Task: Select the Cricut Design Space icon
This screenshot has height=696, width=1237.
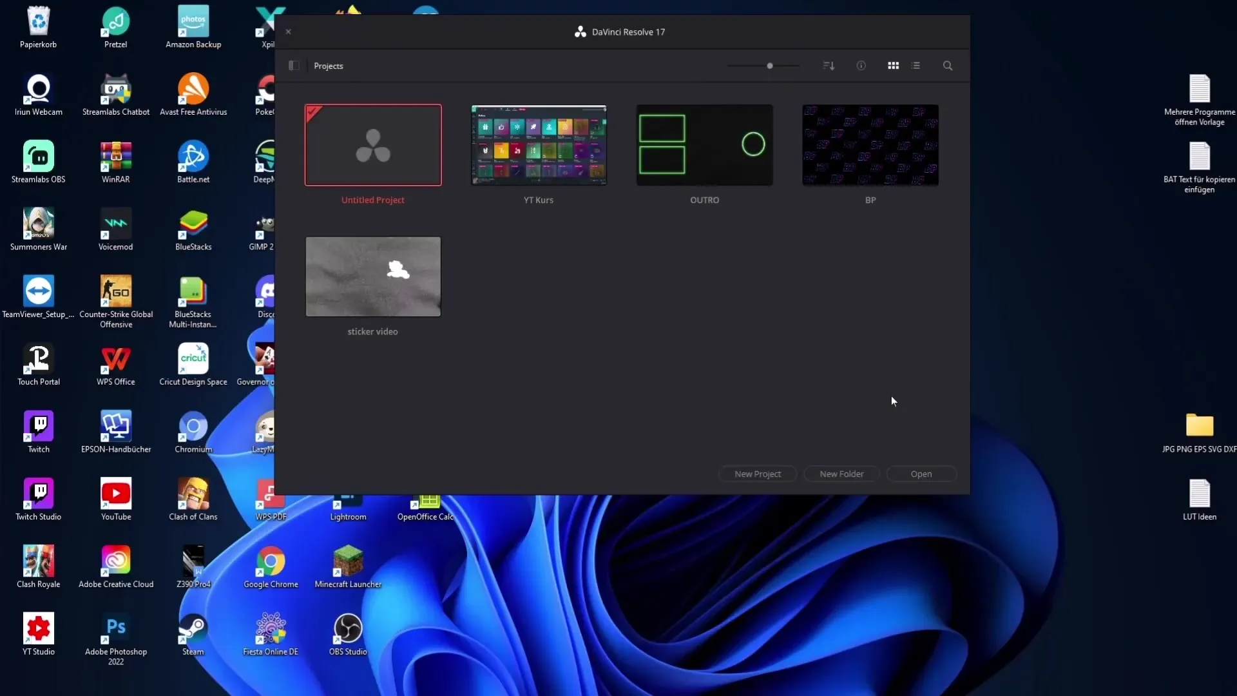Action: point(193,365)
